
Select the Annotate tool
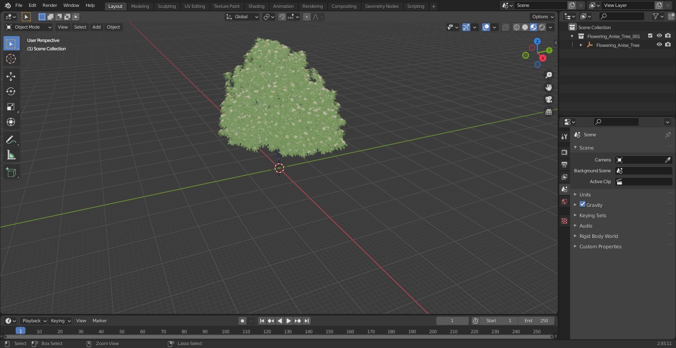[11, 140]
